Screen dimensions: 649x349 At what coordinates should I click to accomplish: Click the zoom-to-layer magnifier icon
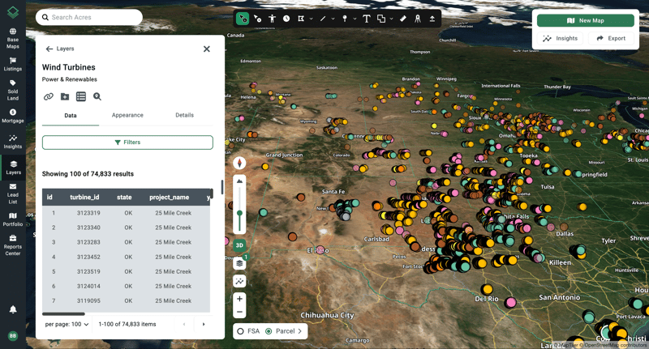(x=97, y=96)
